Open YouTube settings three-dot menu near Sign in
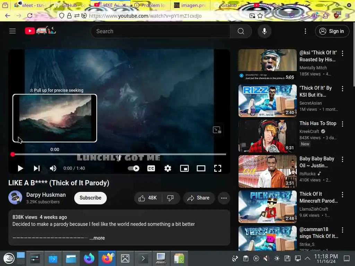This screenshot has height=266, width=355. (x=305, y=31)
